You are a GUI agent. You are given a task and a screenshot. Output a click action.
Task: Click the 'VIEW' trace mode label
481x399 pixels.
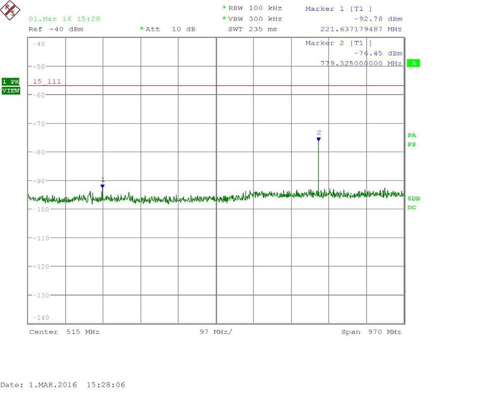[x=11, y=91]
